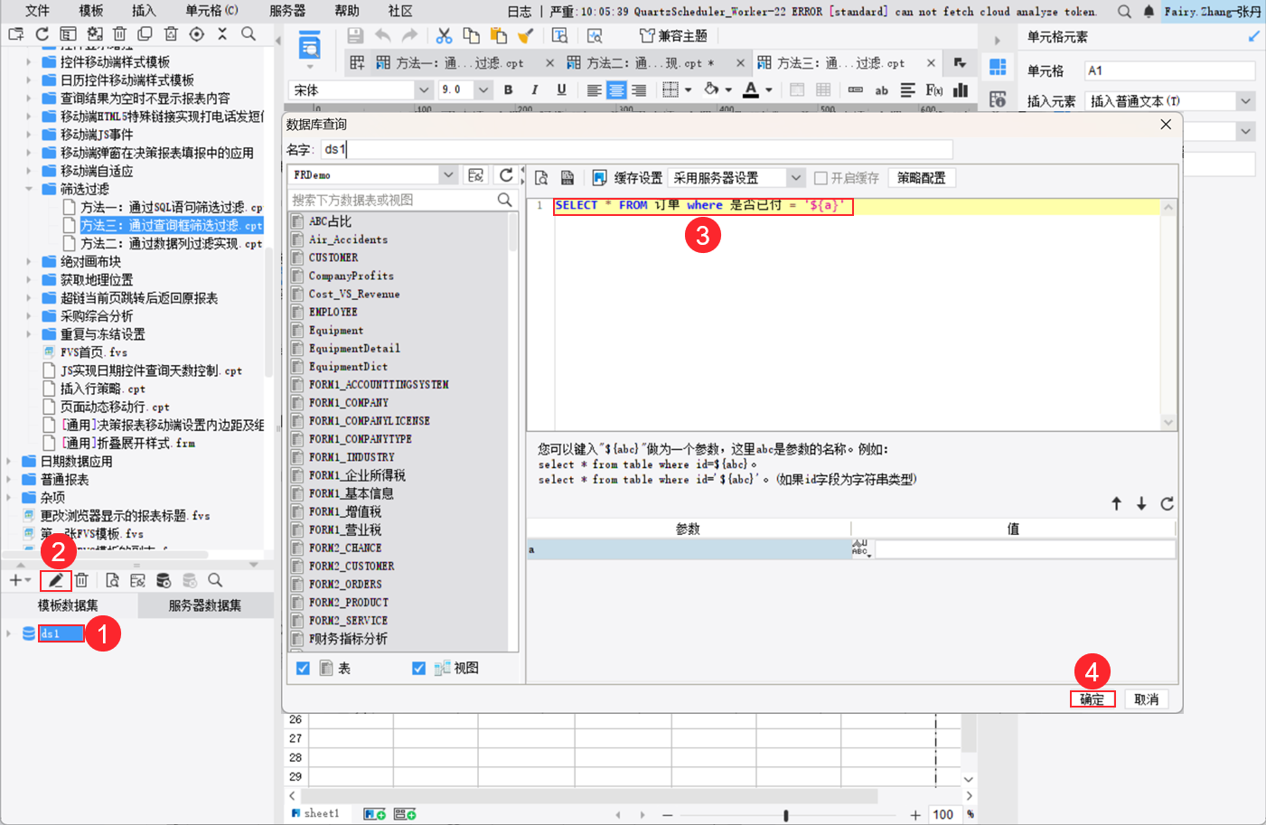This screenshot has height=825, width=1266.
Task: Switch to 服务器数据集 tab
Action: 205,605
